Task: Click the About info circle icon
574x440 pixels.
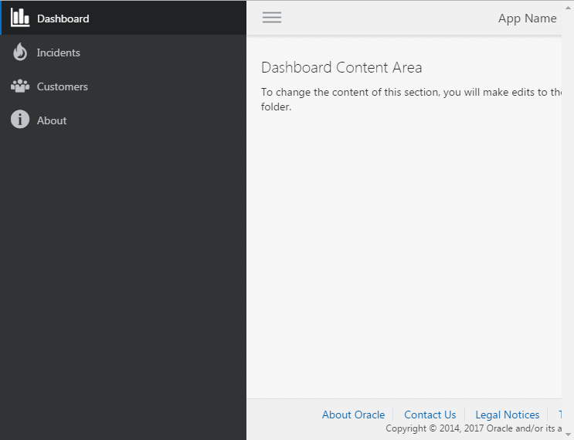Action: click(x=20, y=120)
